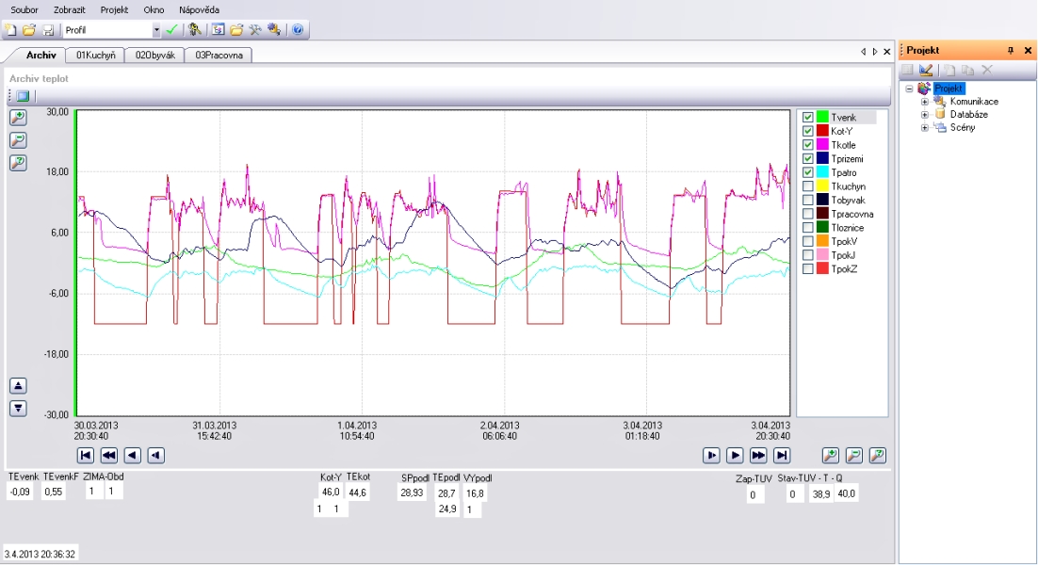The height and width of the screenshot is (565, 1038).
Task: Zoom in time axis with the bottom-right magnifier plus
Action: [831, 455]
